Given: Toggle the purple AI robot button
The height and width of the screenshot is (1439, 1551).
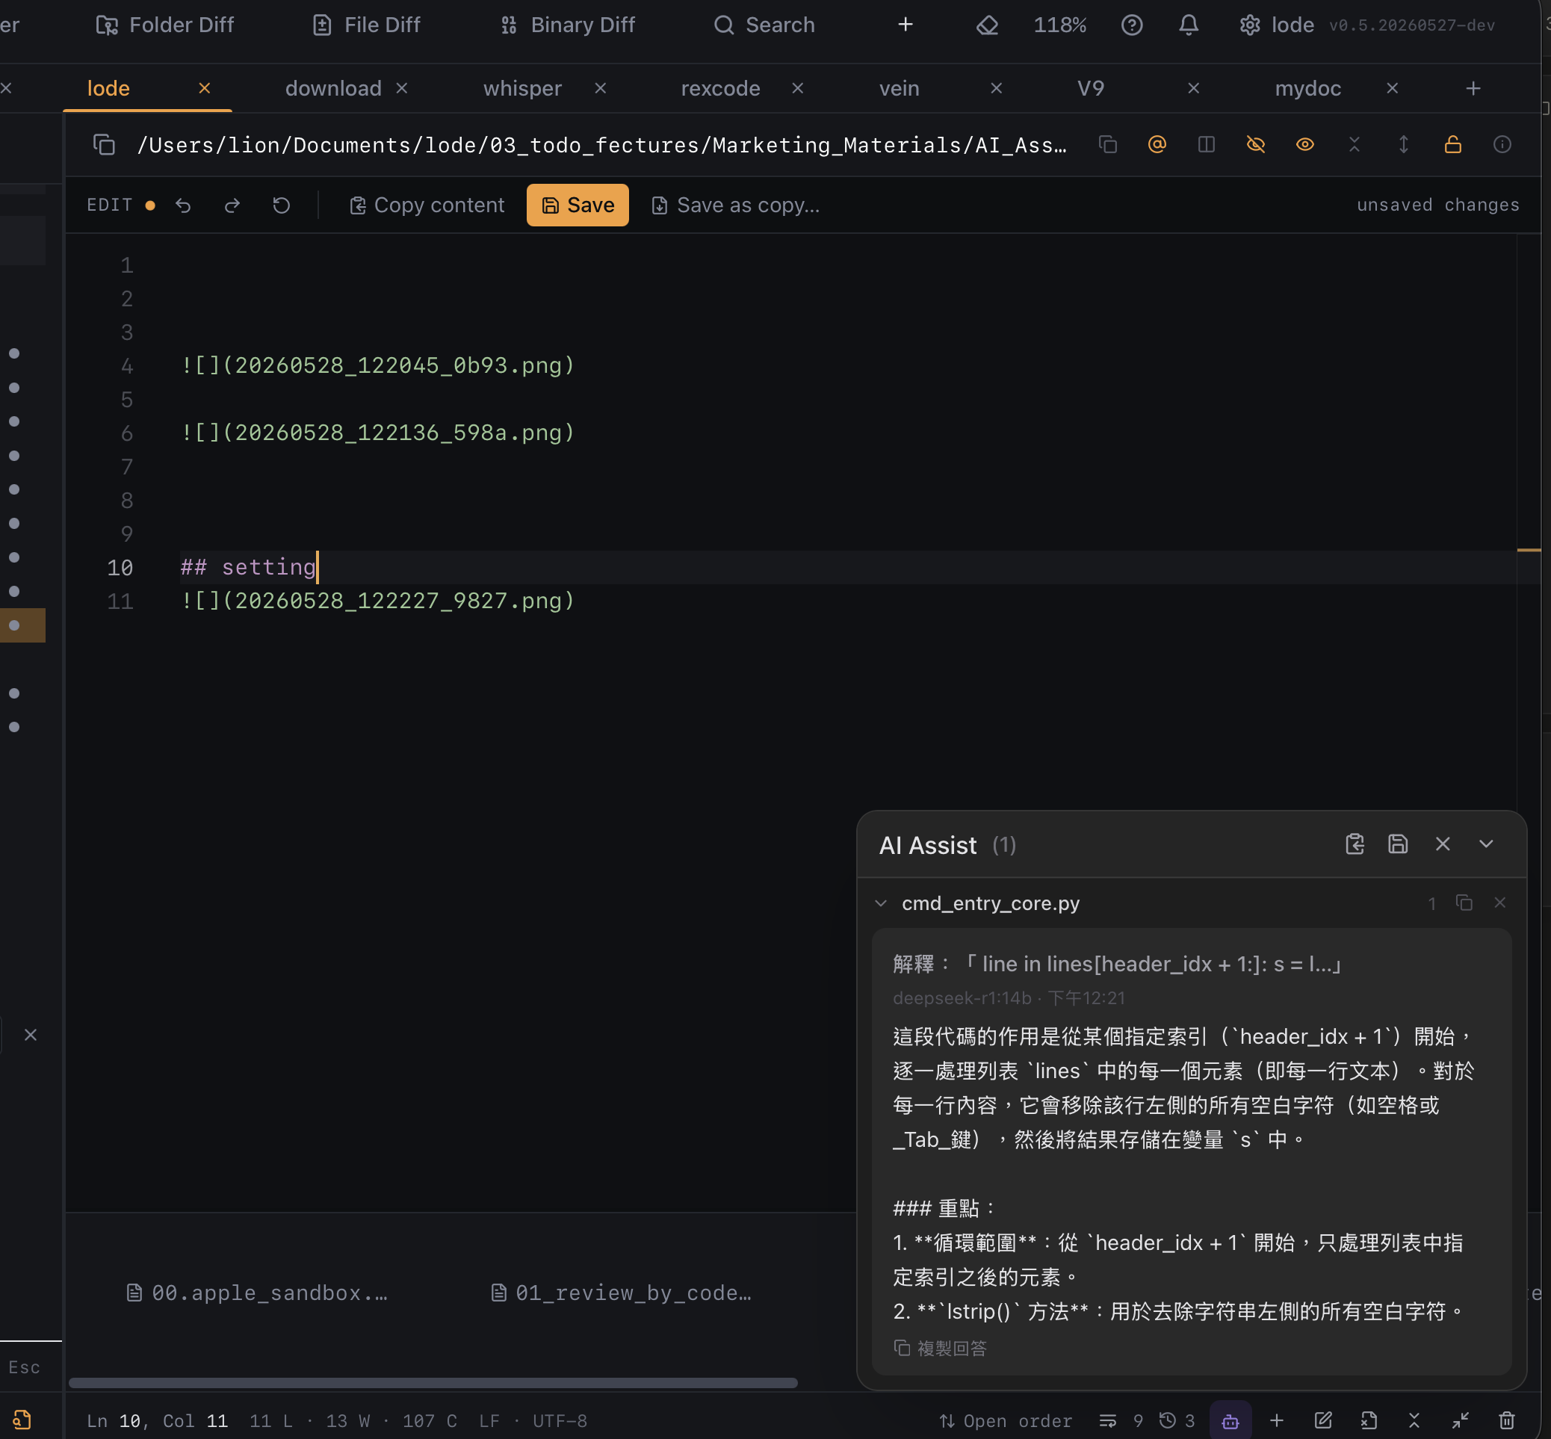Looking at the screenshot, I should coord(1230,1421).
